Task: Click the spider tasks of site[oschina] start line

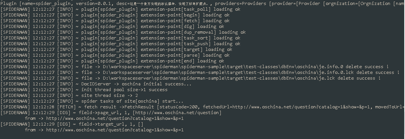Action: coord(92,101)
